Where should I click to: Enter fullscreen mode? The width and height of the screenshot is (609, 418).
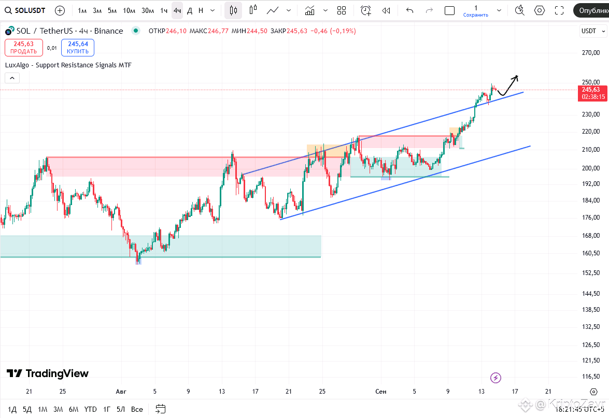click(559, 10)
